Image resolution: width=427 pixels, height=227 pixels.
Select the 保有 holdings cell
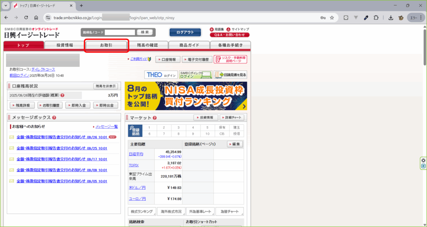pos(221,128)
